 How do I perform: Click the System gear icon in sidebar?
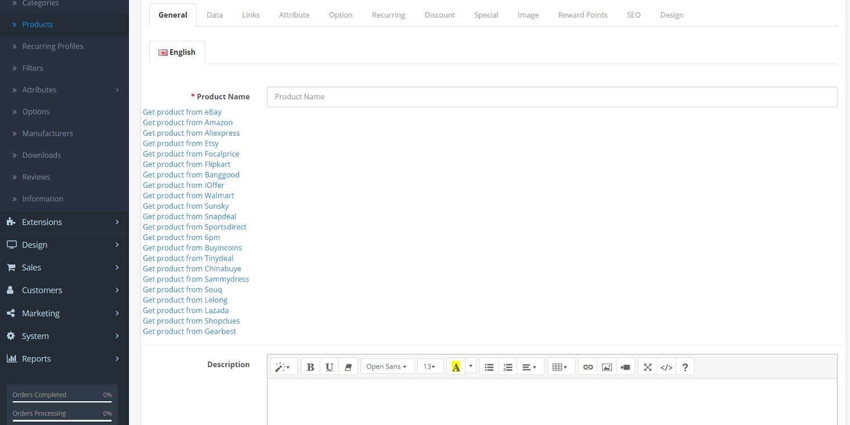[x=11, y=336]
